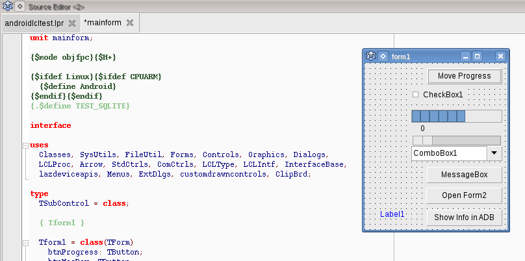Maximize the form1 designer window
Viewport: 525px width, 261px height.
[x=478, y=56]
